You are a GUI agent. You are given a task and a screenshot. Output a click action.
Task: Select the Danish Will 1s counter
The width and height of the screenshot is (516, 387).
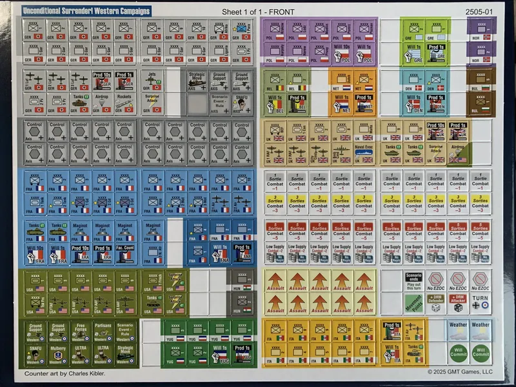click(413, 104)
